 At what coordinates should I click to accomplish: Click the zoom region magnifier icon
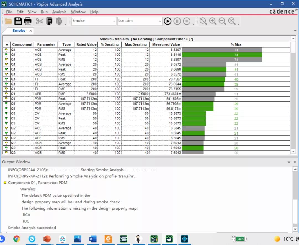pos(203,21)
